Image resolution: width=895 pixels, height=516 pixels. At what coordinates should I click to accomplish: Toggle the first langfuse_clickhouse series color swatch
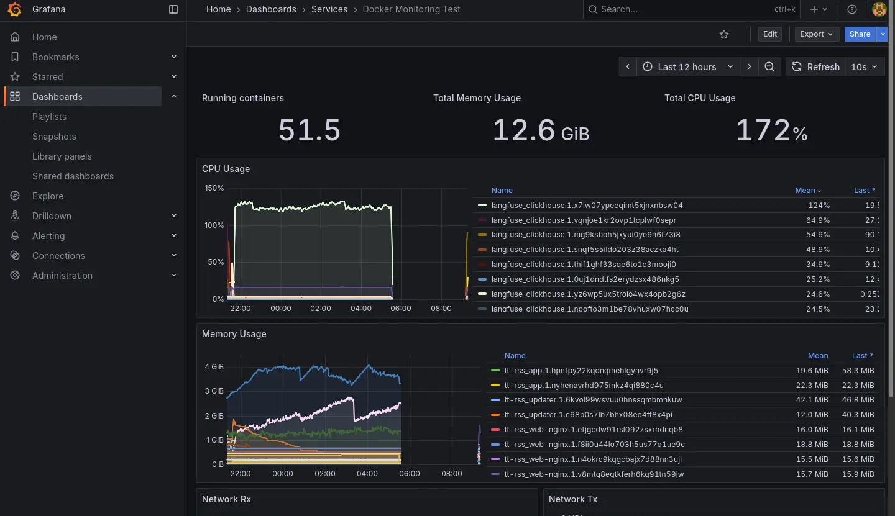482,205
